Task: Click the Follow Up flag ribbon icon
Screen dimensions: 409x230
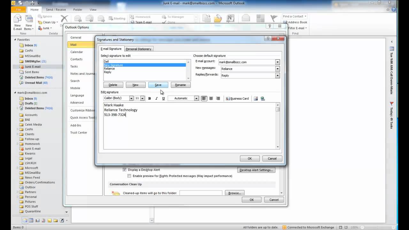Action: tap(274, 19)
